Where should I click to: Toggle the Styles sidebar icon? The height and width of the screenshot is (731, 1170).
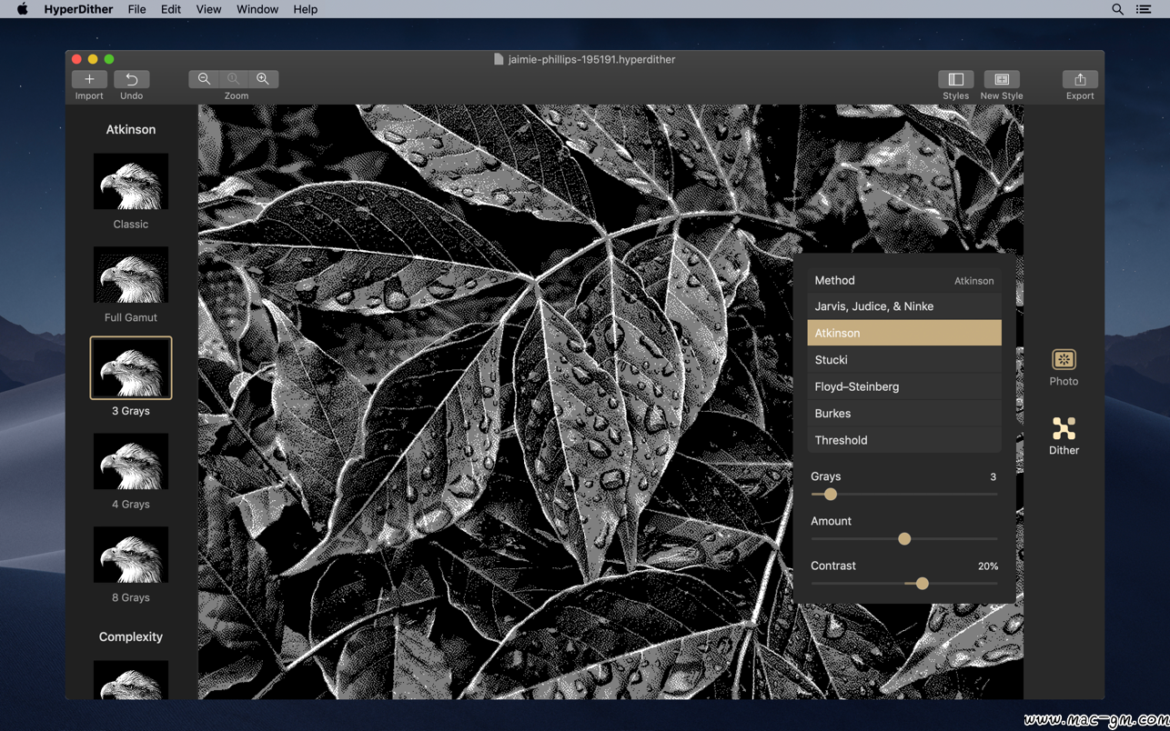[955, 79]
